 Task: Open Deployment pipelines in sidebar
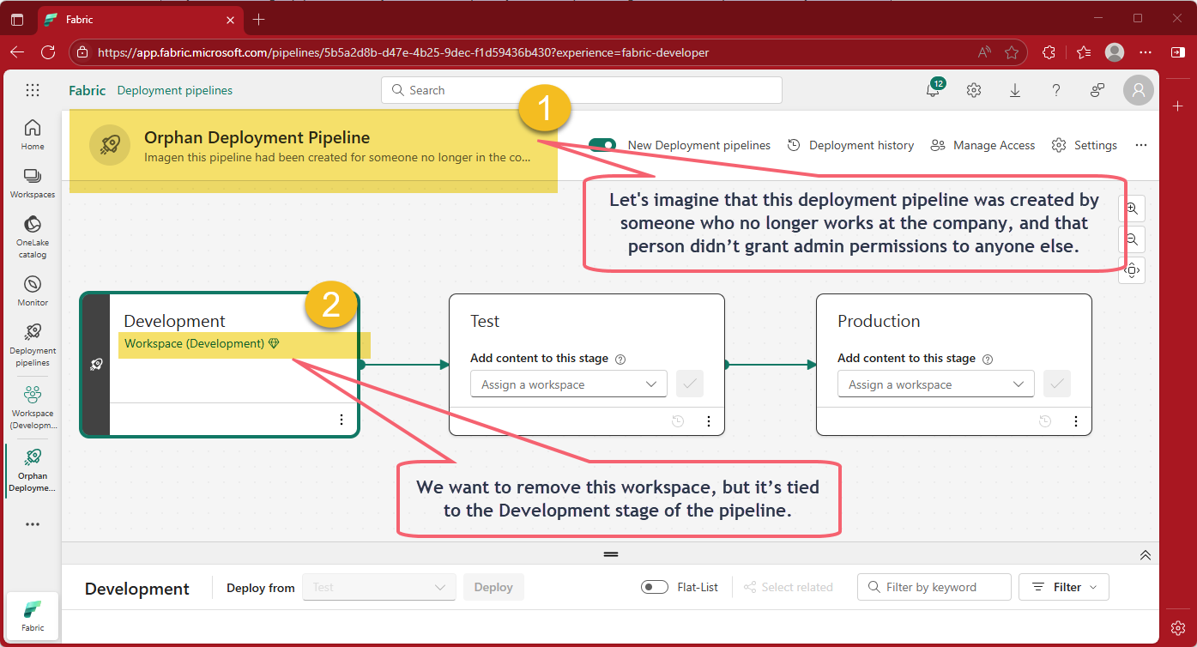(x=33, y=344)
